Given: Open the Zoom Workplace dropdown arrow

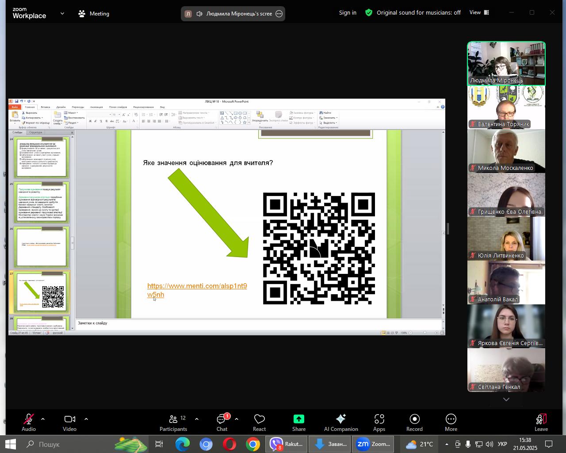Looking at the screenshot, I should click(x=62, y=14).
